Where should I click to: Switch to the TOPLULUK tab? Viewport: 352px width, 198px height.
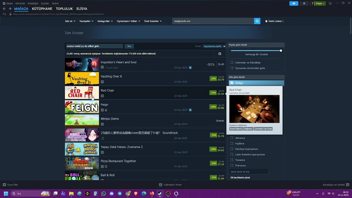click(64, 9)
